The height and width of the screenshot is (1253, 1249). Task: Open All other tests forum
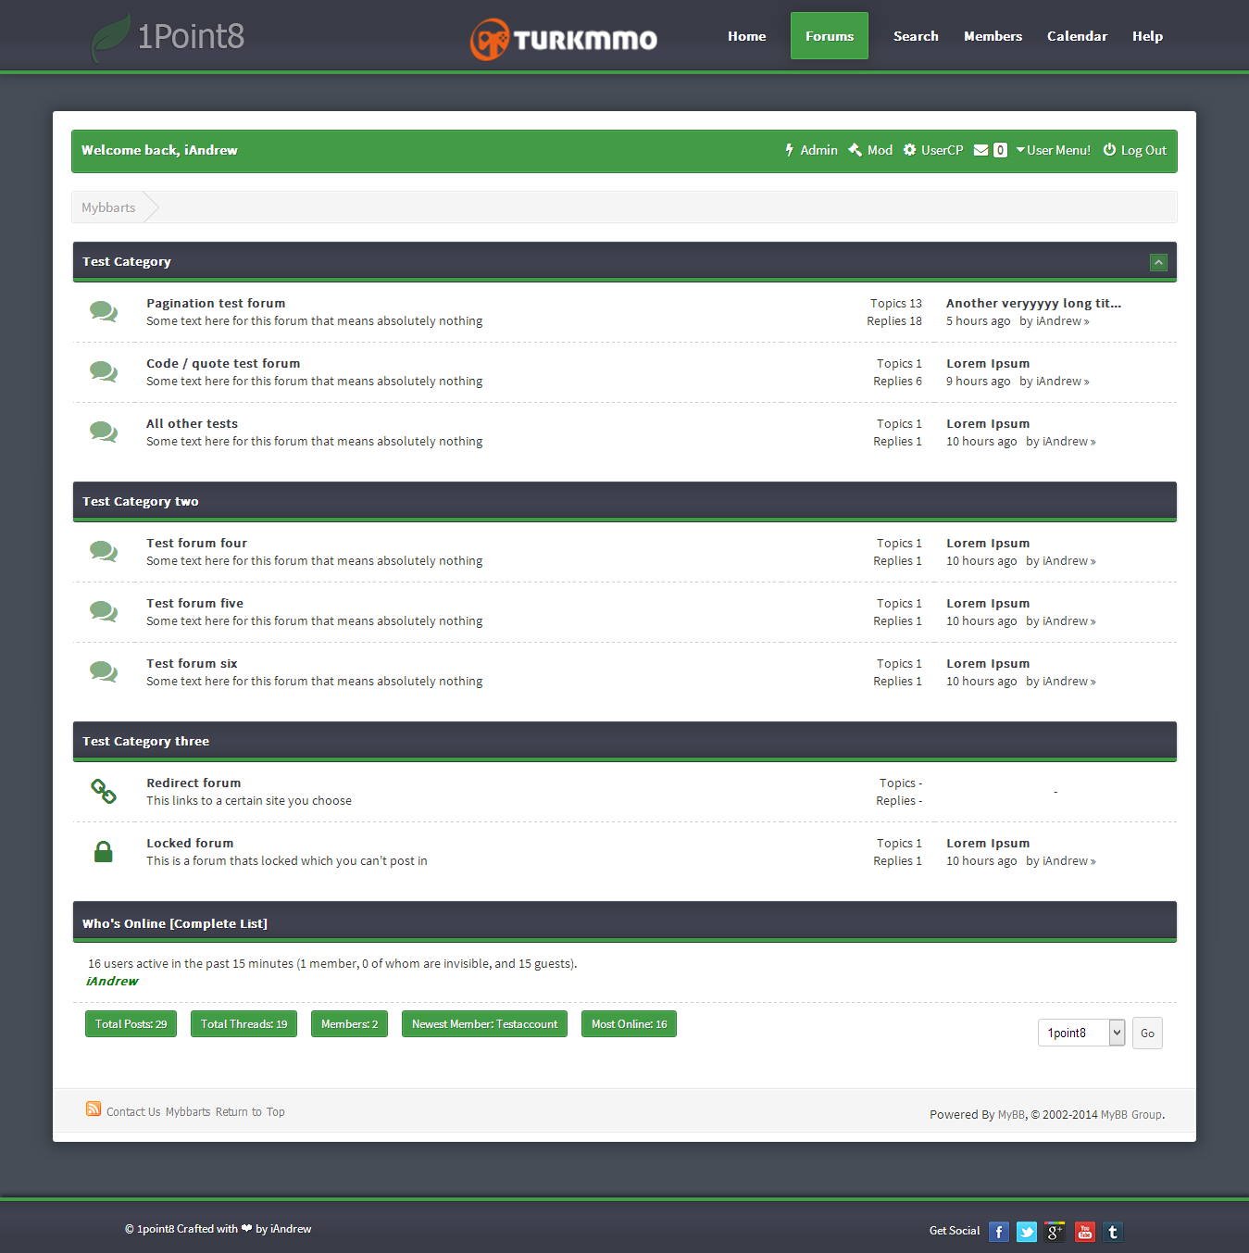192,423
